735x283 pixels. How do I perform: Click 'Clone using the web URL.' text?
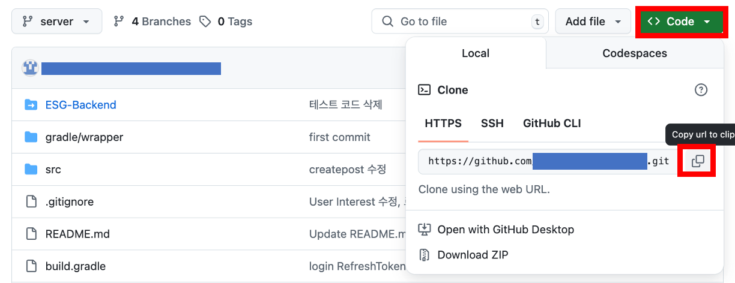pos(484,189)
